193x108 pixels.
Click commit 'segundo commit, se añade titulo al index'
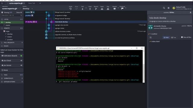(68, 35)
